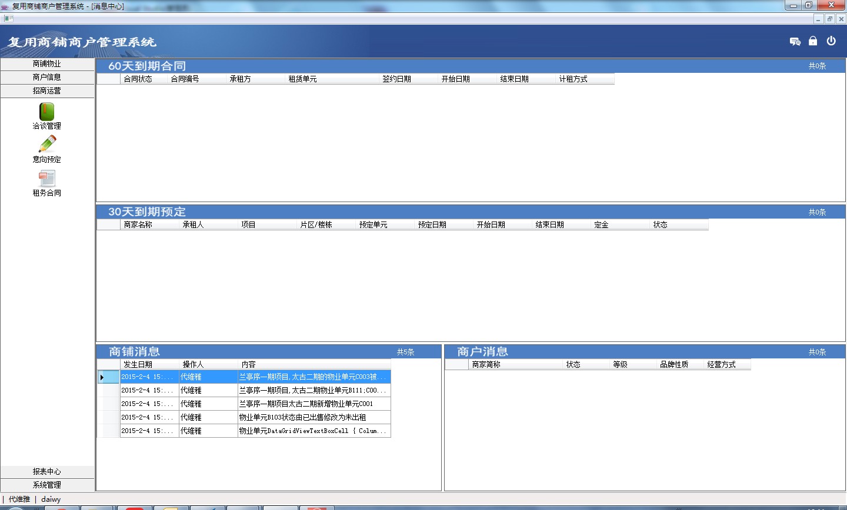Click the 品牌性质 column header

click(681, 364)
